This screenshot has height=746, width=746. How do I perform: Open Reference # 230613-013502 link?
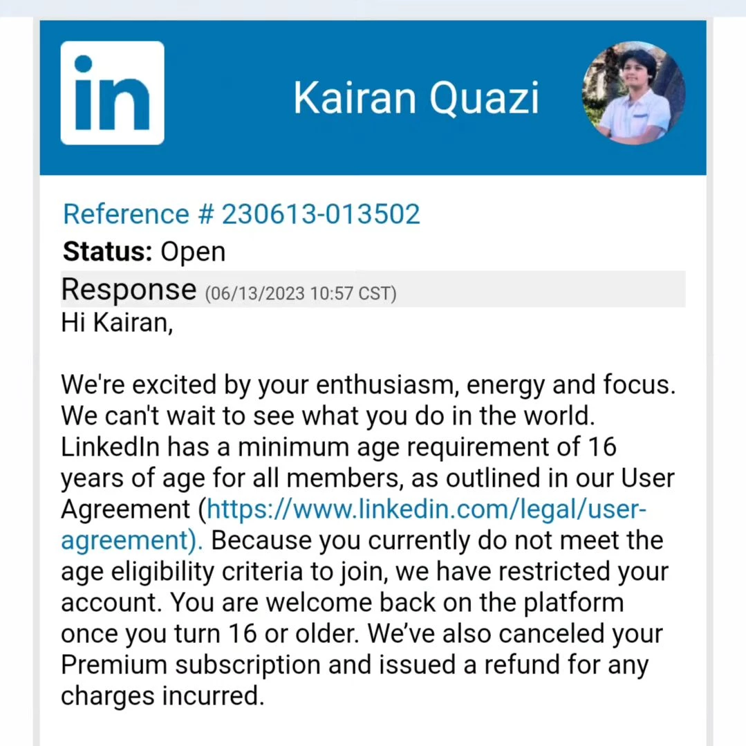[242, 214]
